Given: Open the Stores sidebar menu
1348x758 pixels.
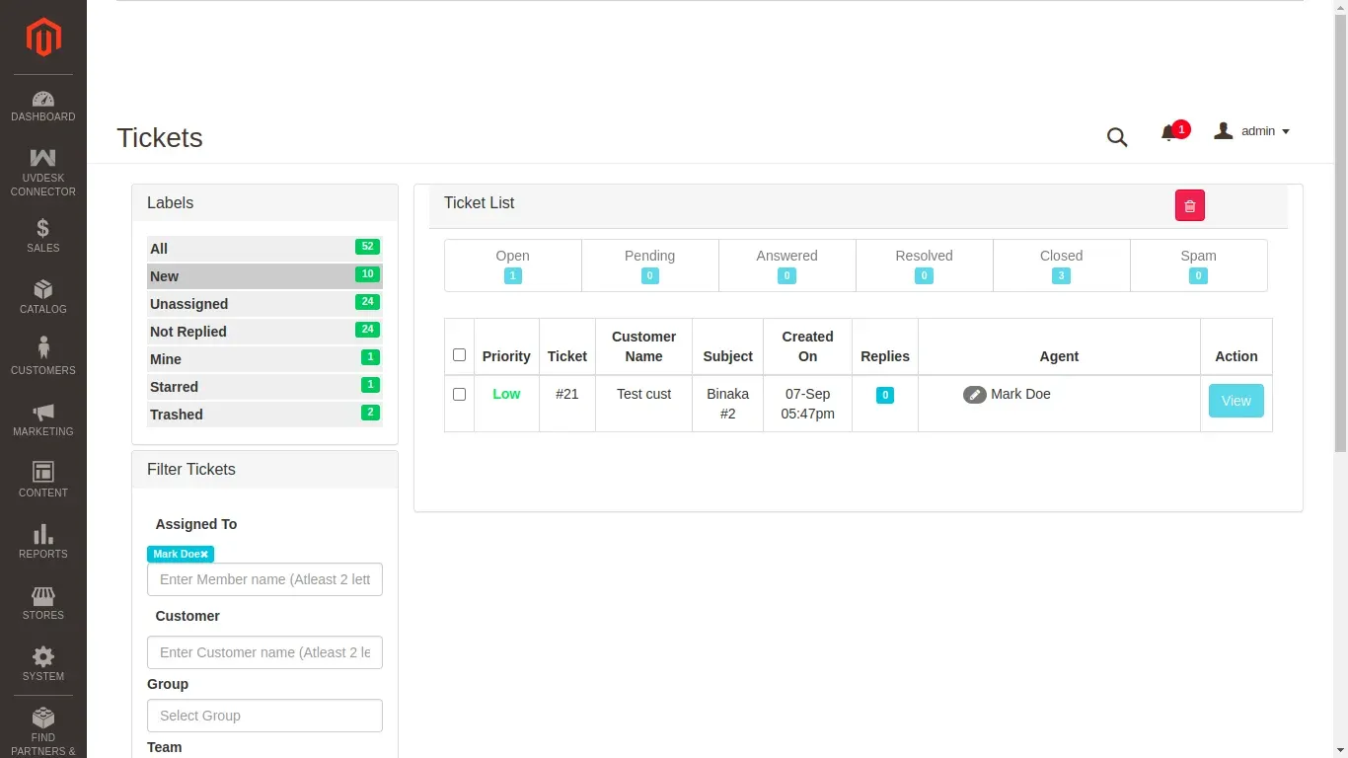Looking at the screenshot, I should click(43, 602).
